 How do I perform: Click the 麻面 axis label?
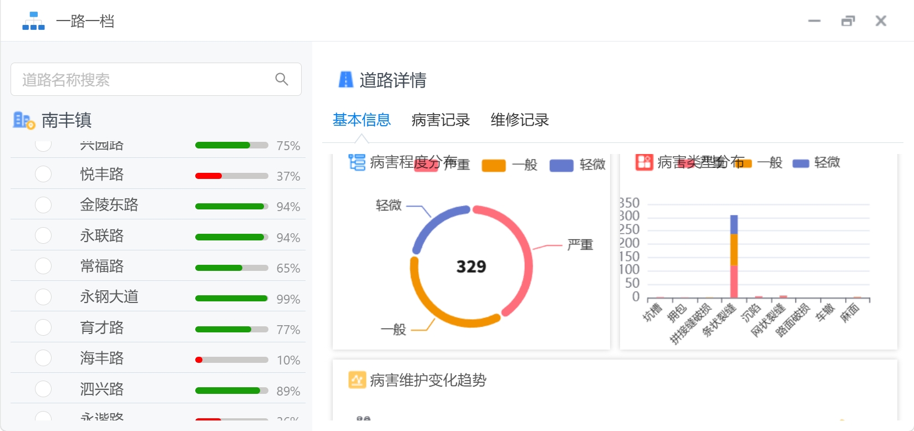(x=850, y=312)
